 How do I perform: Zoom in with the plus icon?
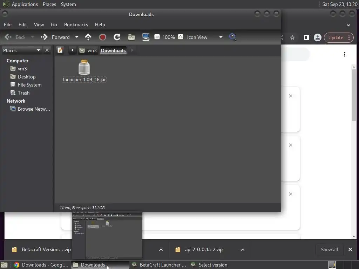point(181,37)
